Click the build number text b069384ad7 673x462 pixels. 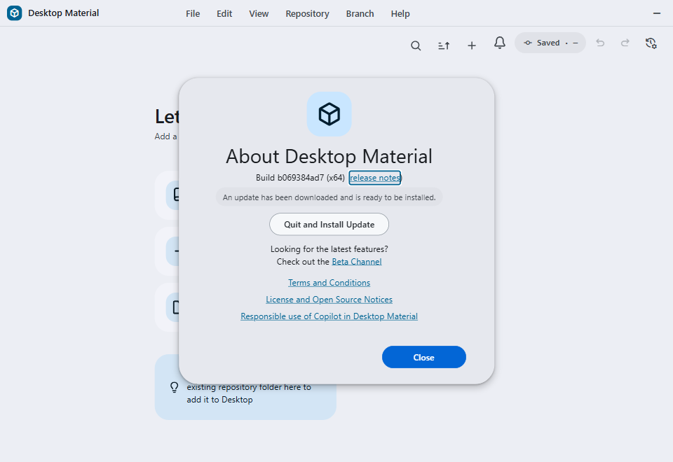click(x=301, y=178)
